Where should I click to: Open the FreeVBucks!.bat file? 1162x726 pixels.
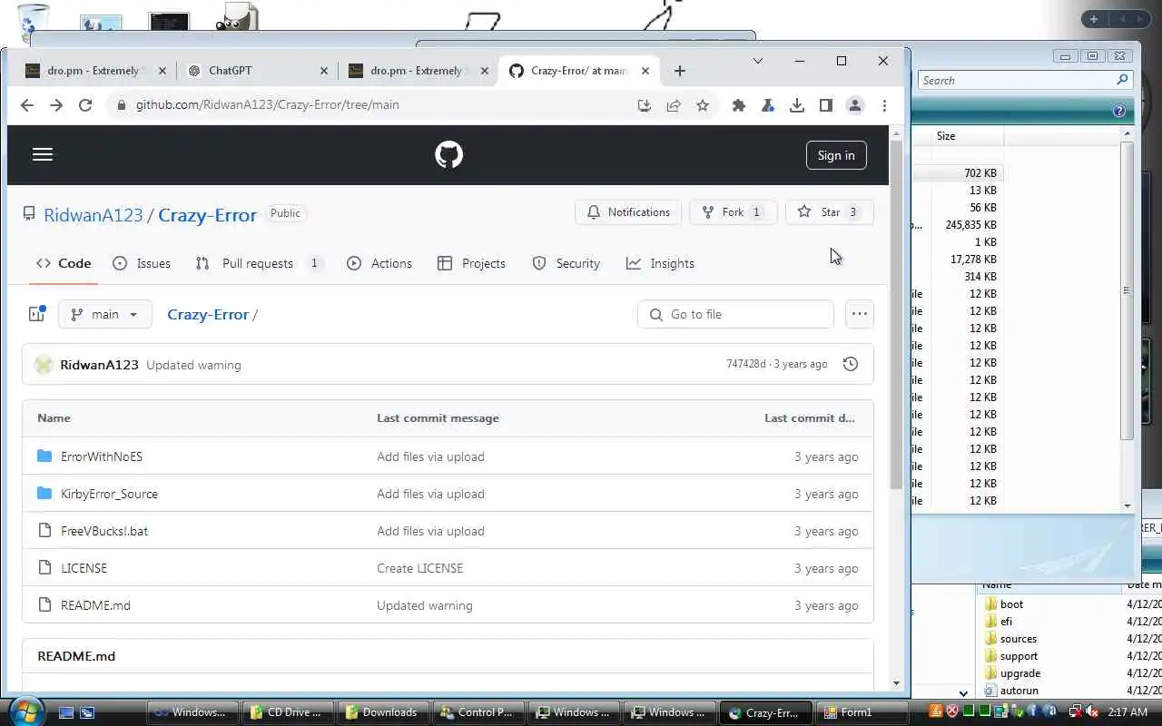tap(104, 531)
